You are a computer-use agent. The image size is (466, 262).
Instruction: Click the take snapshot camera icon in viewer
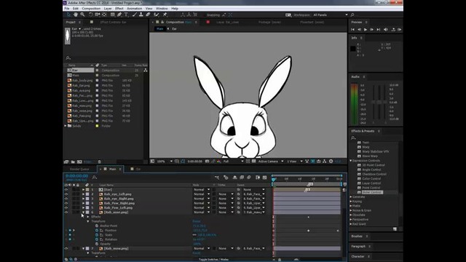[x=207, y=162]
